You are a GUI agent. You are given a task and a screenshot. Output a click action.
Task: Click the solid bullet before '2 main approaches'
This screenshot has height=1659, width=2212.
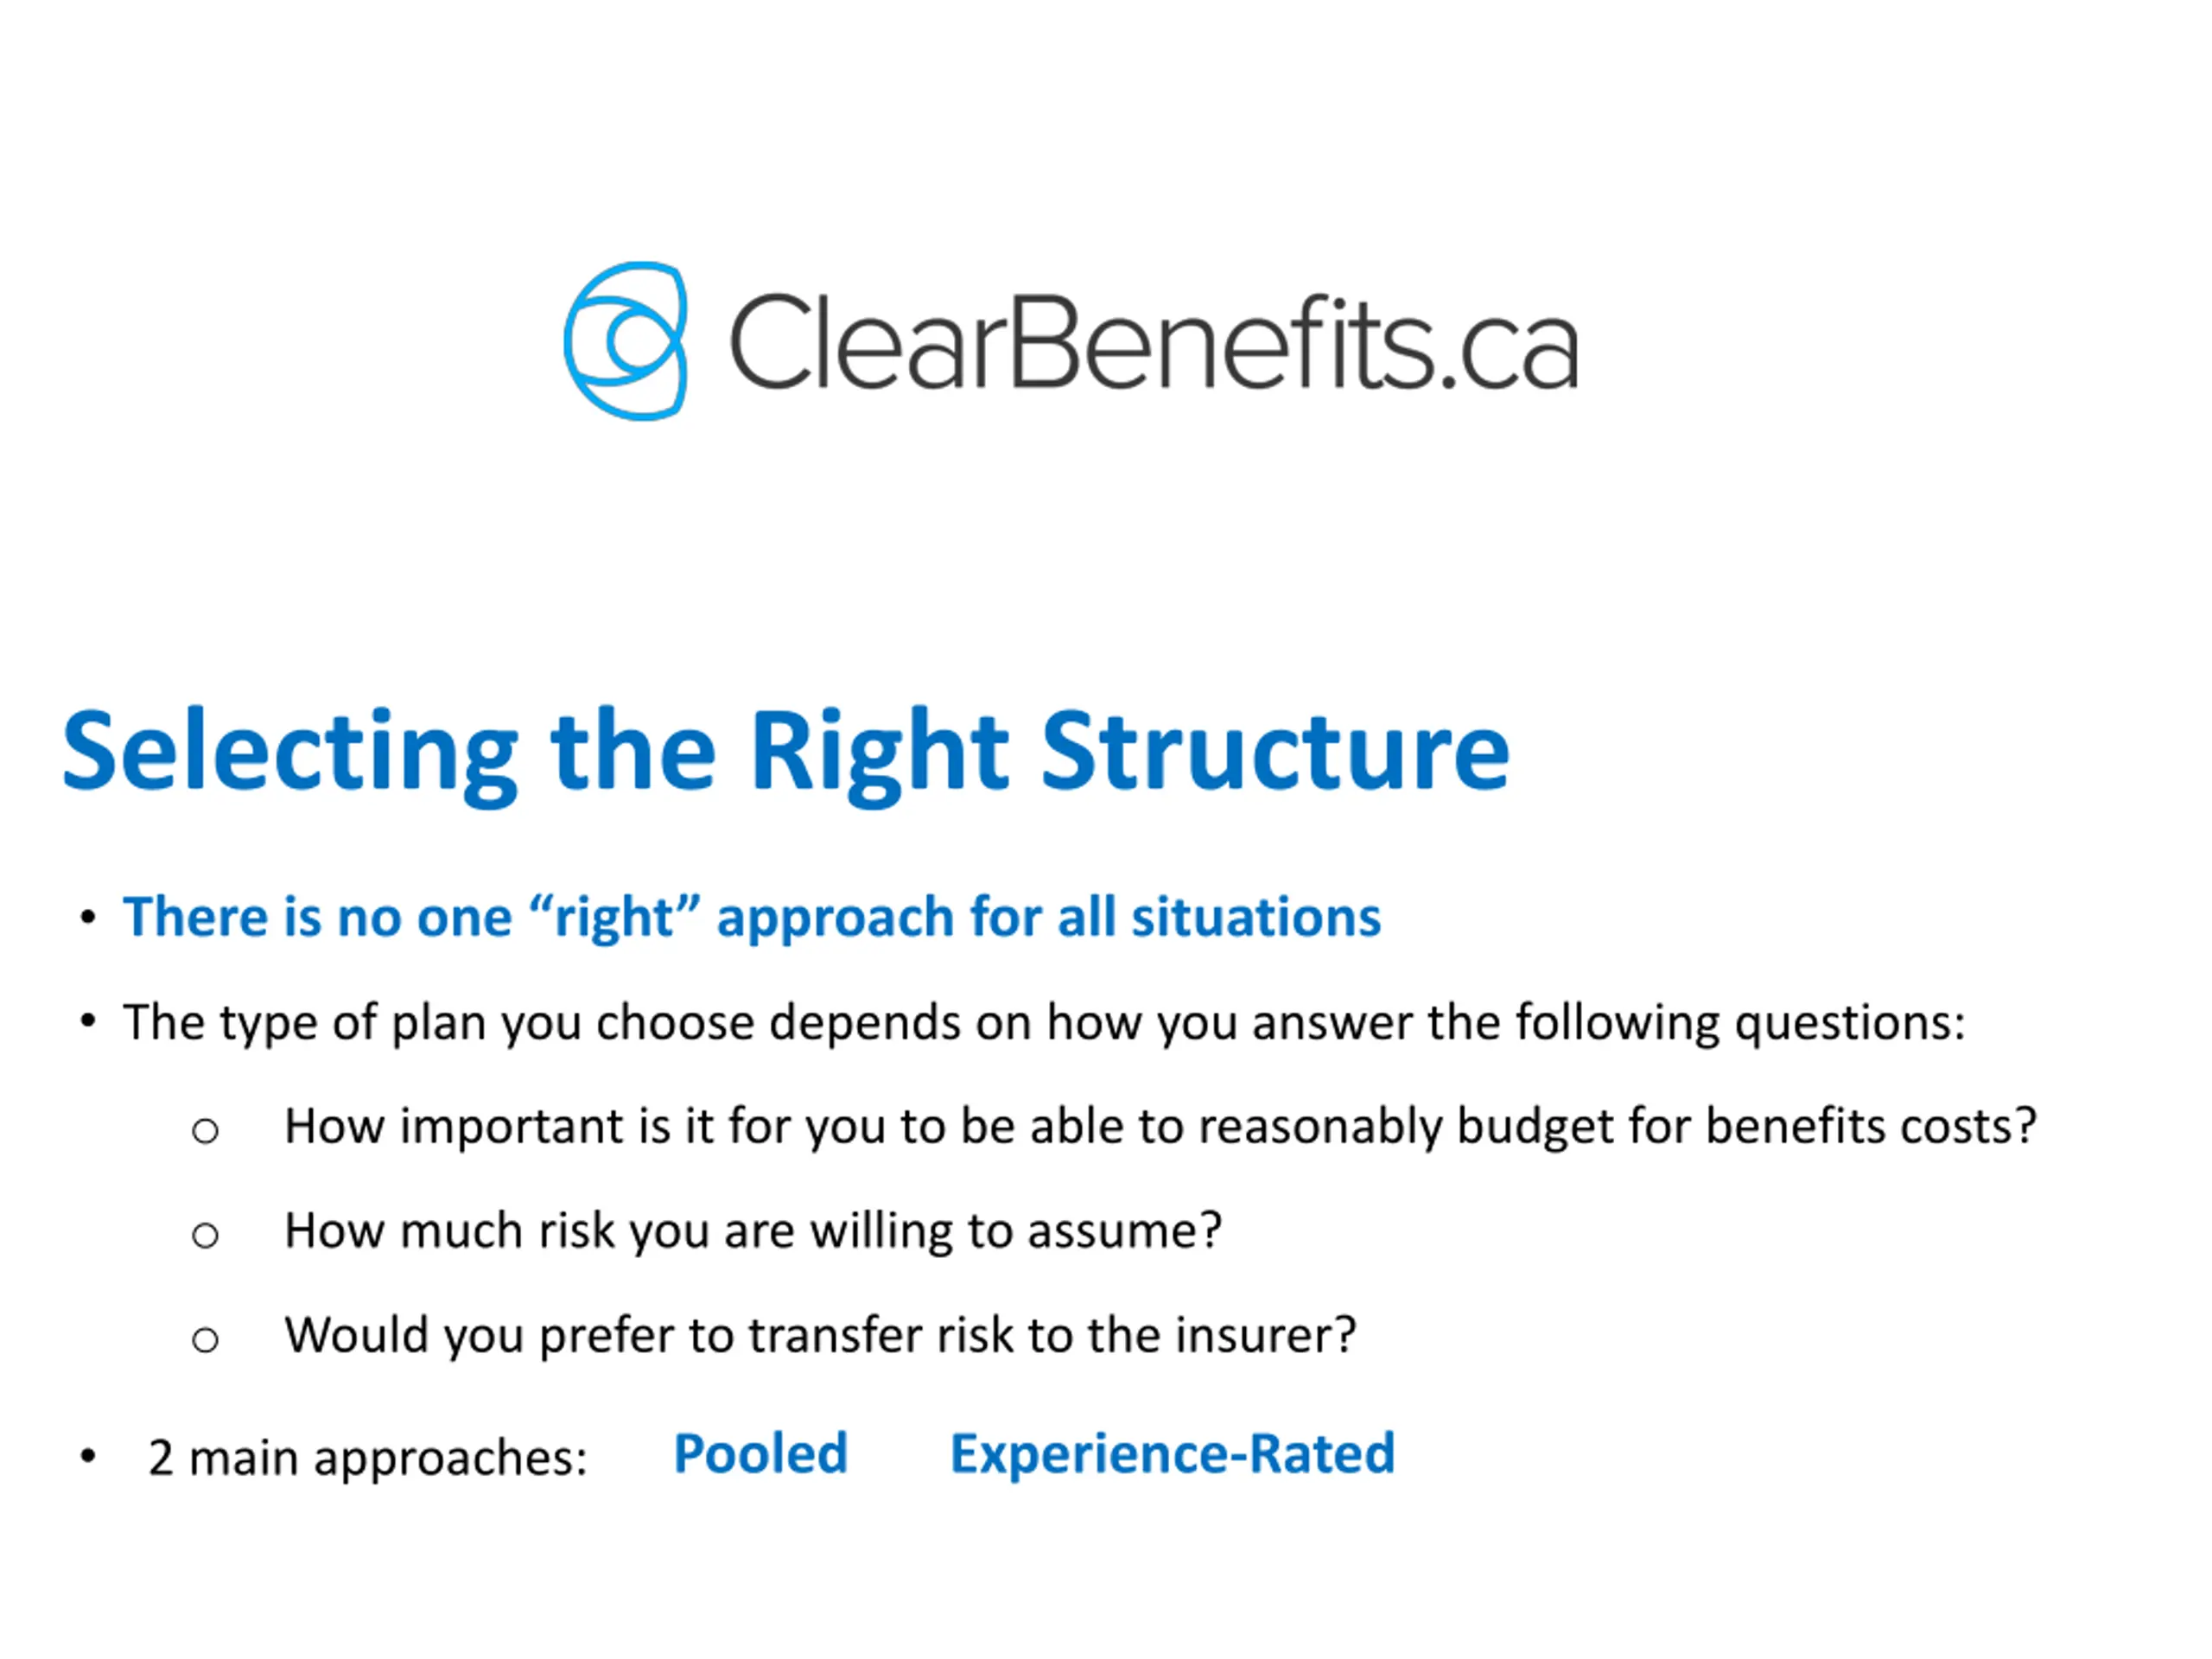coord(88,1456)
